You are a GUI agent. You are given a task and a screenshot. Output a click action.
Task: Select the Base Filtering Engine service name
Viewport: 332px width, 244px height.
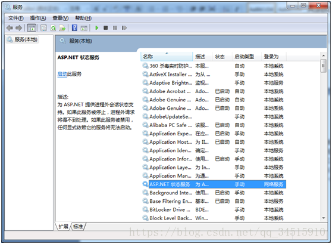click(x=170, y=201)
